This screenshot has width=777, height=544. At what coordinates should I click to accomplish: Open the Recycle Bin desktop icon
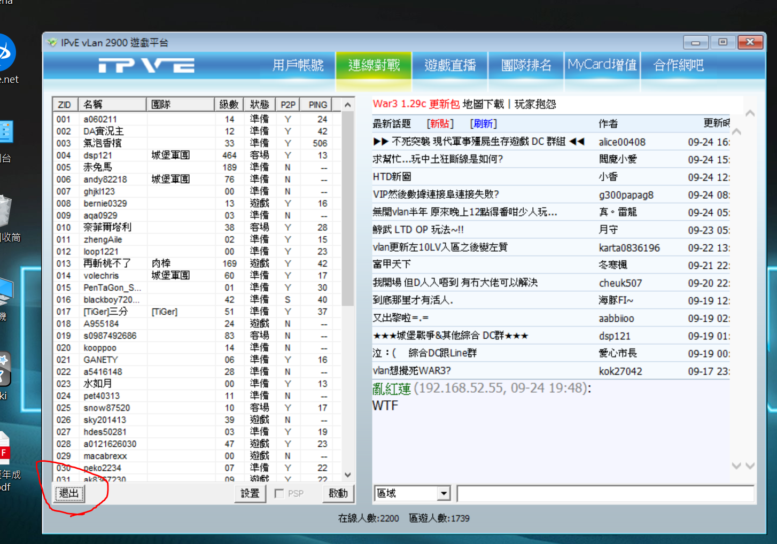[x=4, y=212]
